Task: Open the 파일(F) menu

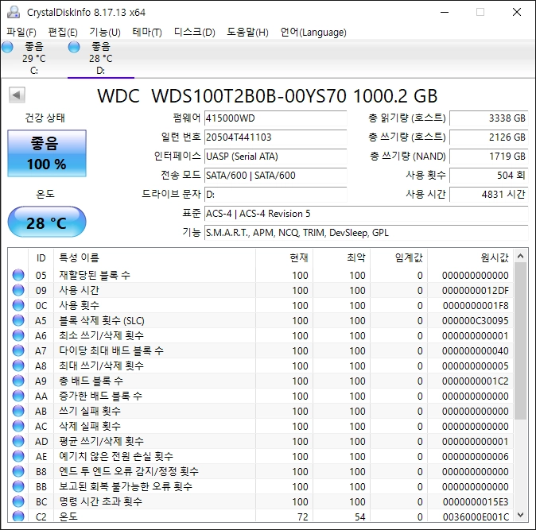Action: pyautogui.click(x=21, y=33)
